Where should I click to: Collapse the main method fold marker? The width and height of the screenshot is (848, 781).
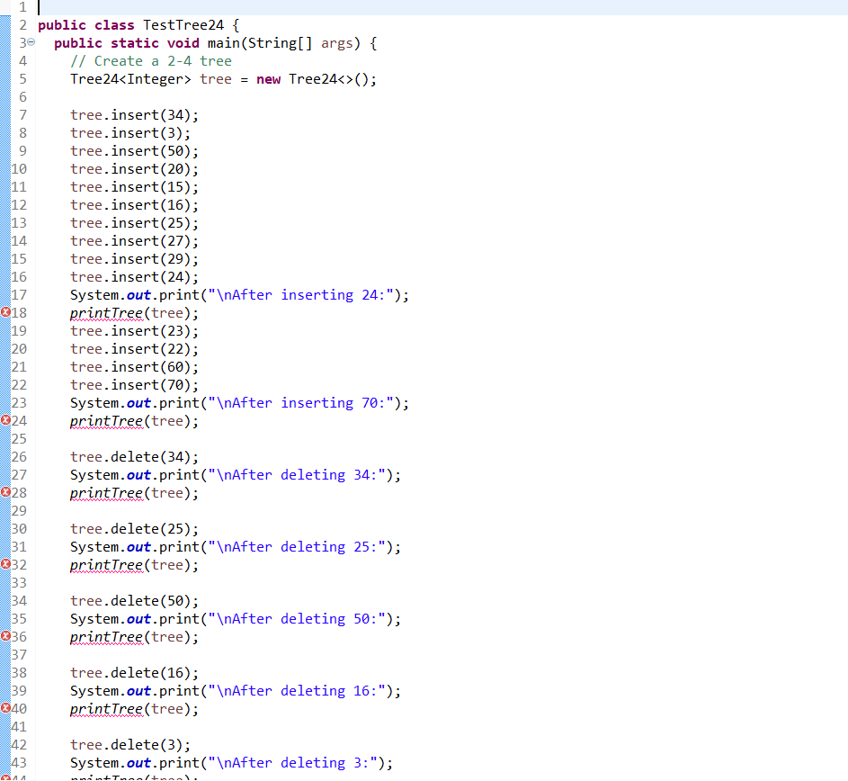point(31,42)
